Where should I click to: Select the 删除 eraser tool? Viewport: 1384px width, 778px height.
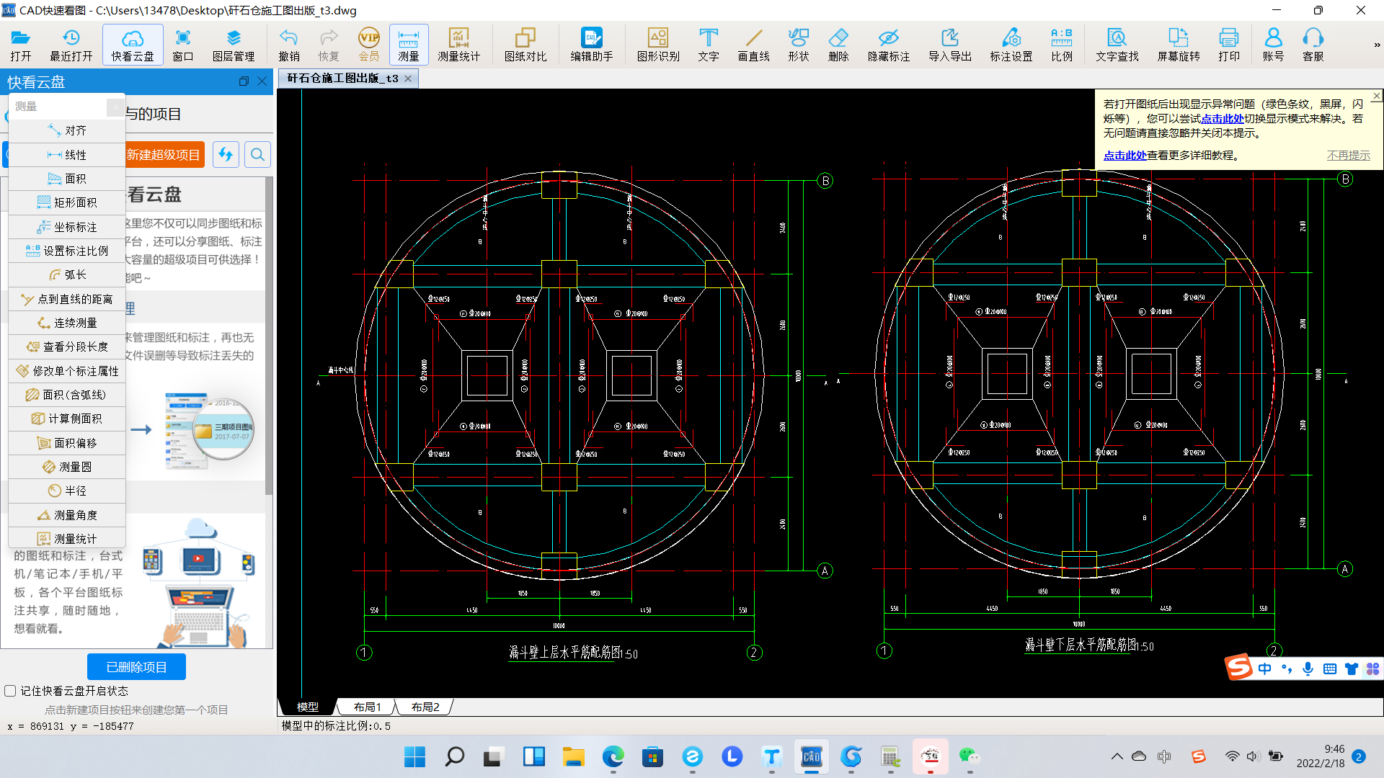pyautogui.click(x=838, y=45)
